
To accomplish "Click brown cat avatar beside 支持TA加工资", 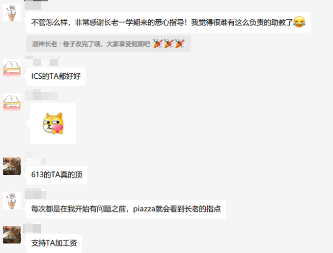I will coord(12,235).
